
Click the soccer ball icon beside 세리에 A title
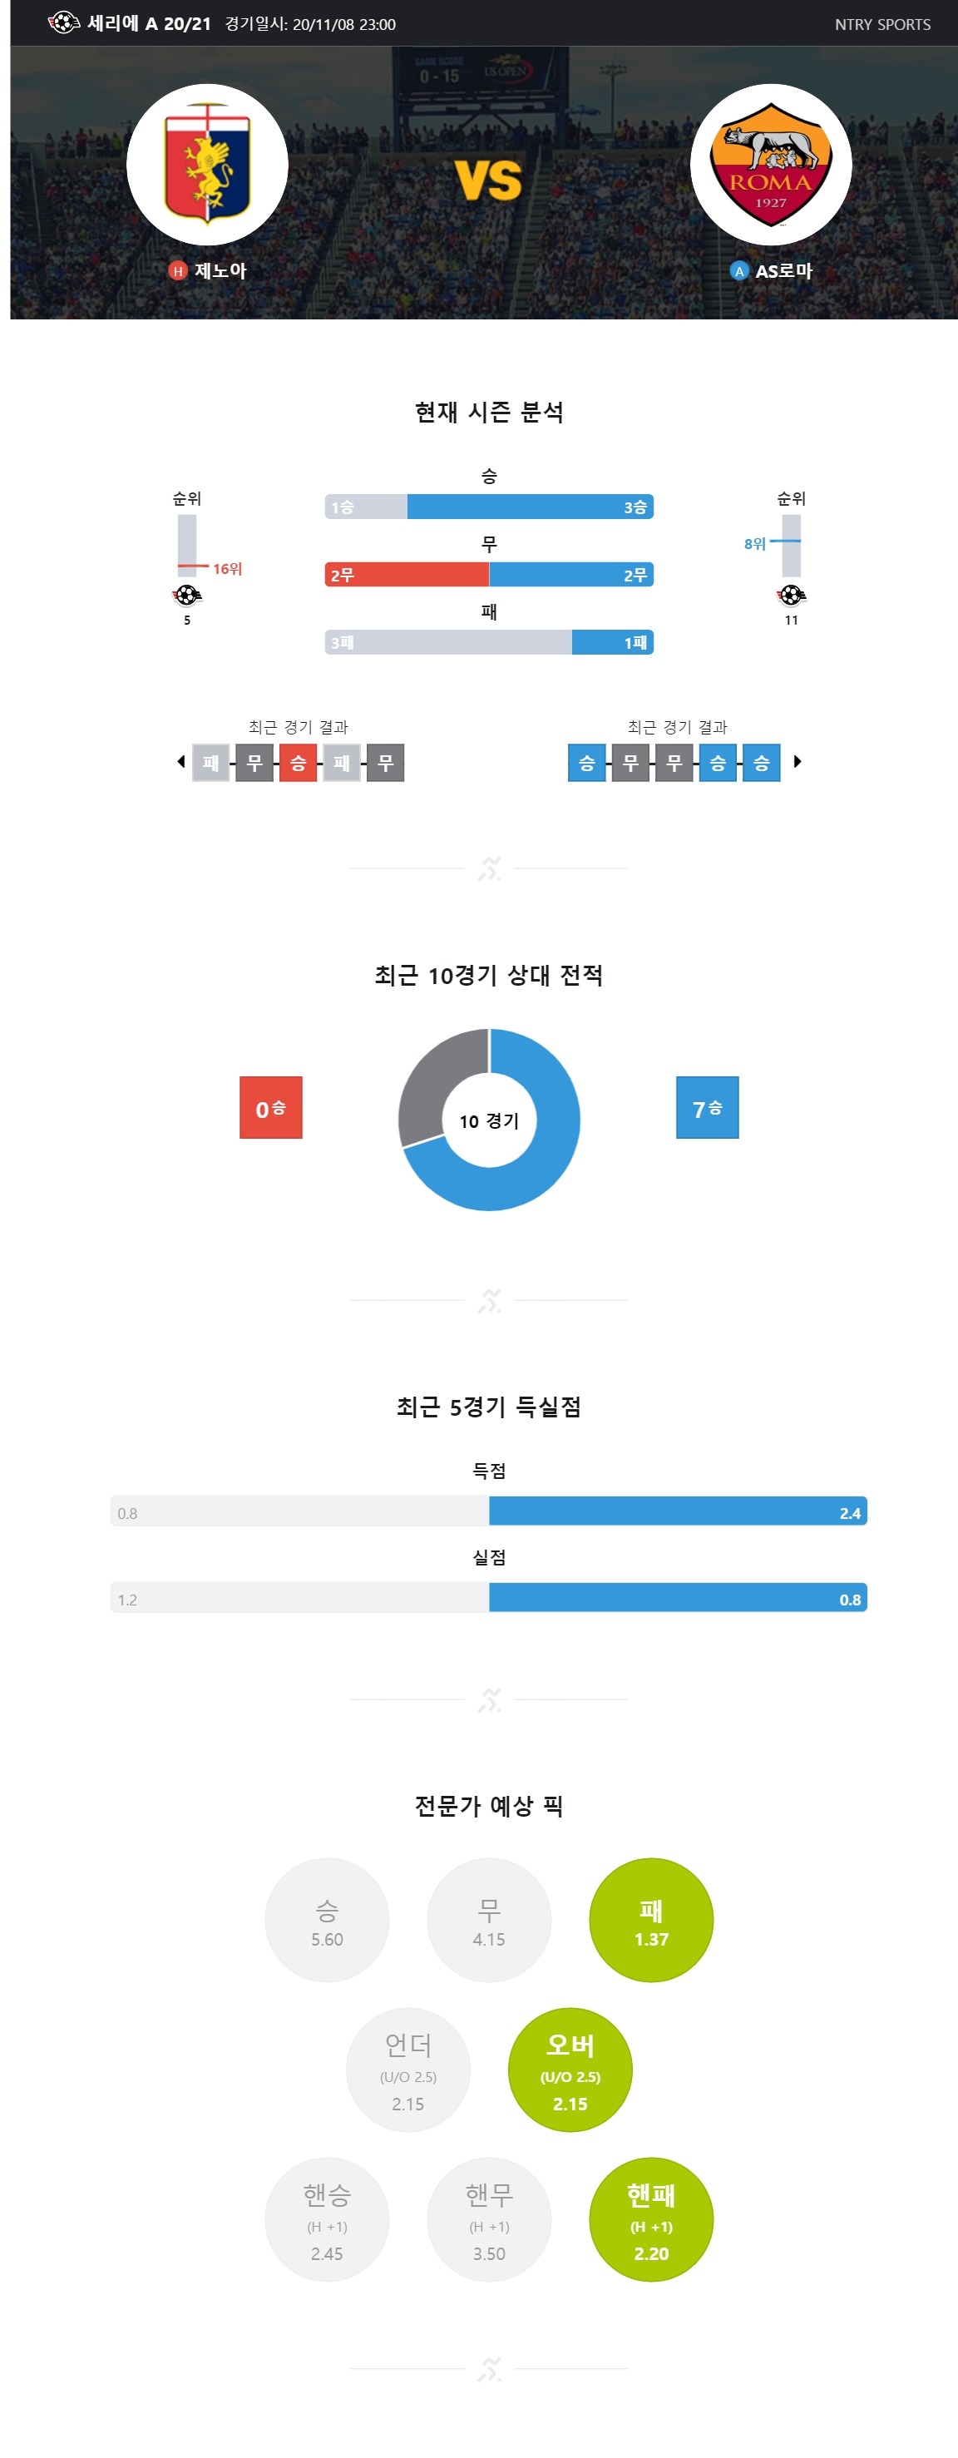click(x=63, y=23)
